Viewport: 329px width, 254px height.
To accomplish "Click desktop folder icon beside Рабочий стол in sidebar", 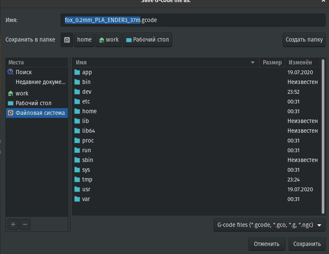I will coord(11,103).
